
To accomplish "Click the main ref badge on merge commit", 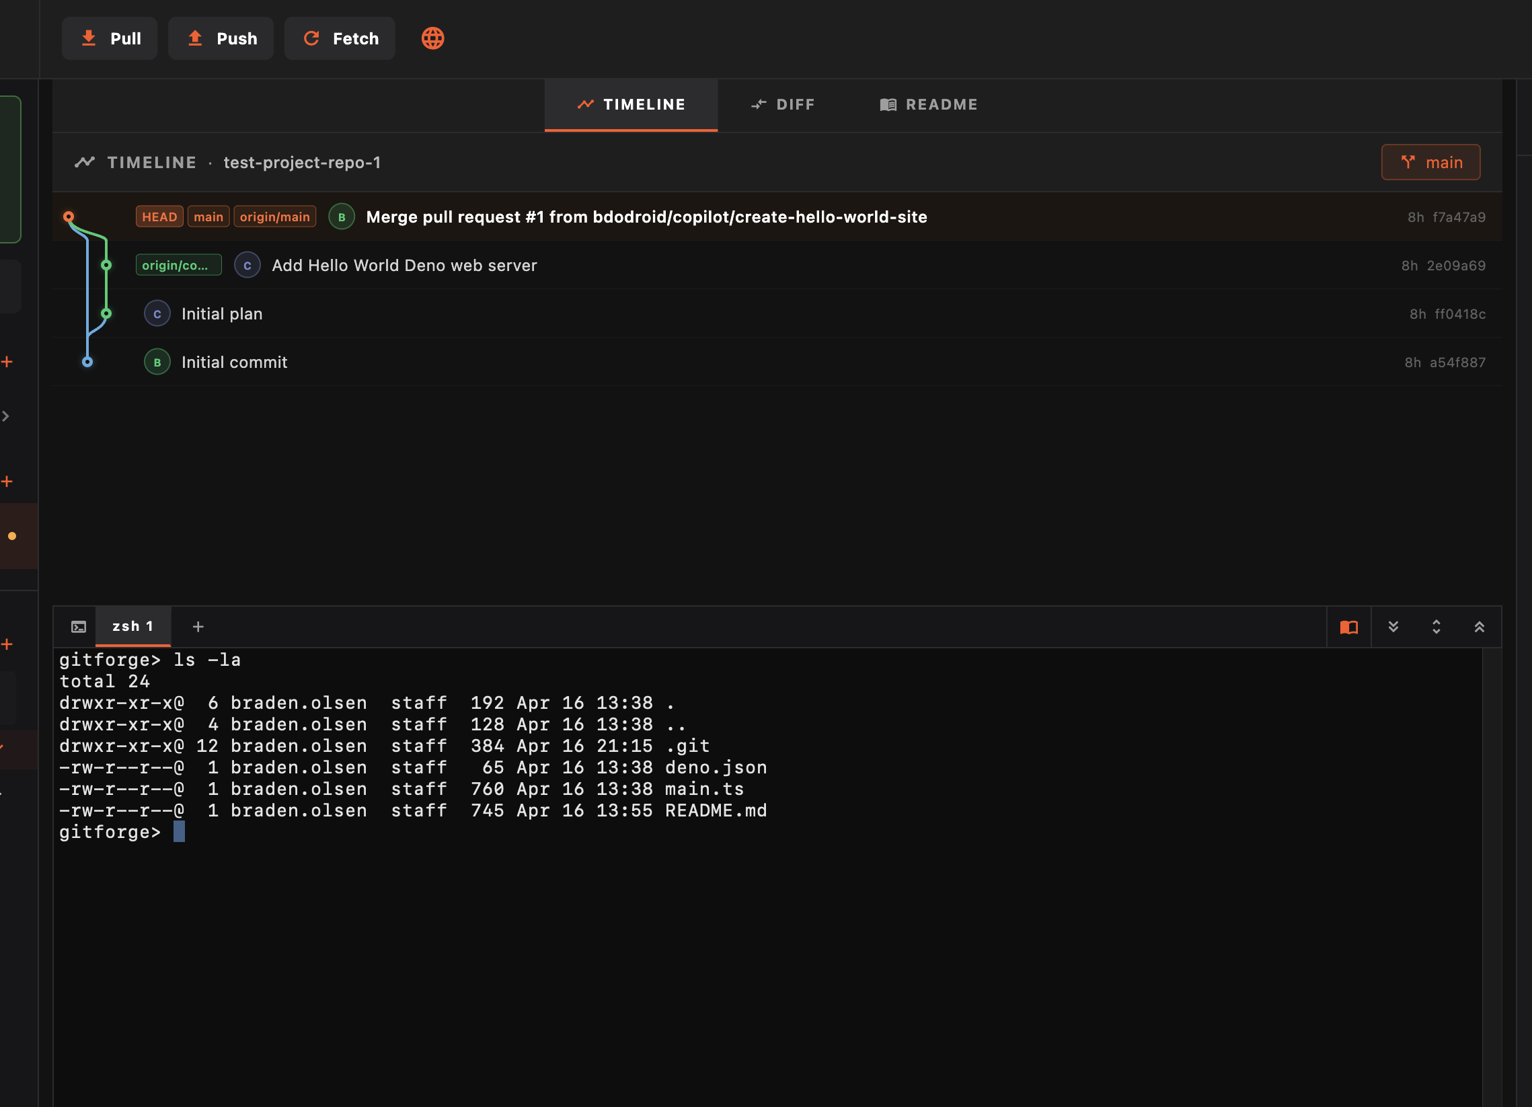I will click(208, 217).
